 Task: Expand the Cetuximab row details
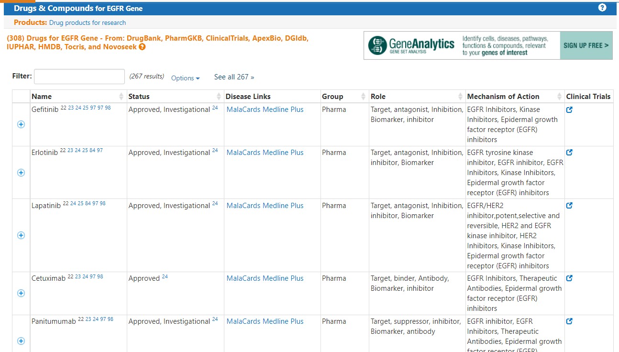[x=21, y=293]
